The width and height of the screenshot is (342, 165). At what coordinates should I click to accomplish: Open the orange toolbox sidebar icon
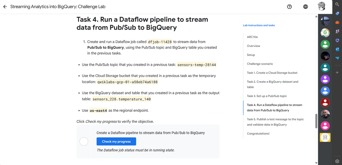click(x=337, y=23)
